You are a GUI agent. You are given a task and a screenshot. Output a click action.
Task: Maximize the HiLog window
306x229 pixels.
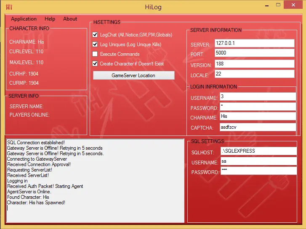point(278,5)
